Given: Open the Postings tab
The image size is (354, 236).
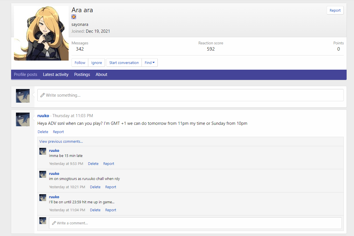Looking at the screenshot, I should 82,74.
